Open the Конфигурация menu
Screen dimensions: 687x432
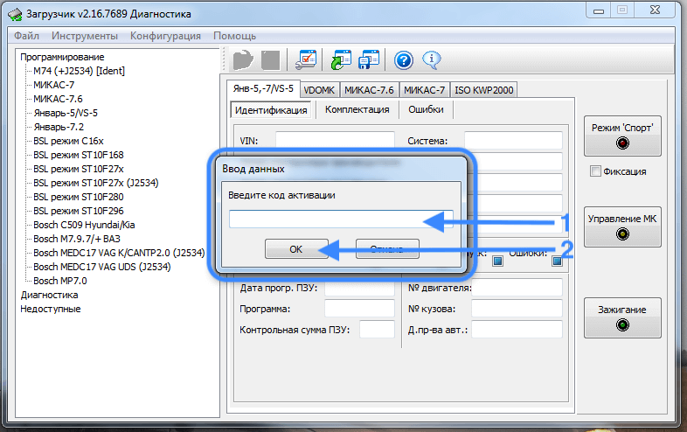[x=165, y=36]
